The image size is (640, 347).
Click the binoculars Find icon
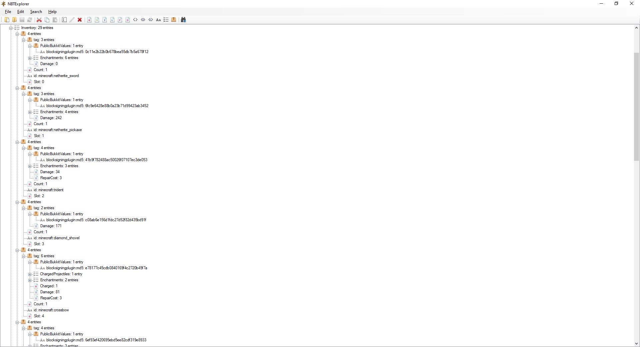click(x=183, y=20)
